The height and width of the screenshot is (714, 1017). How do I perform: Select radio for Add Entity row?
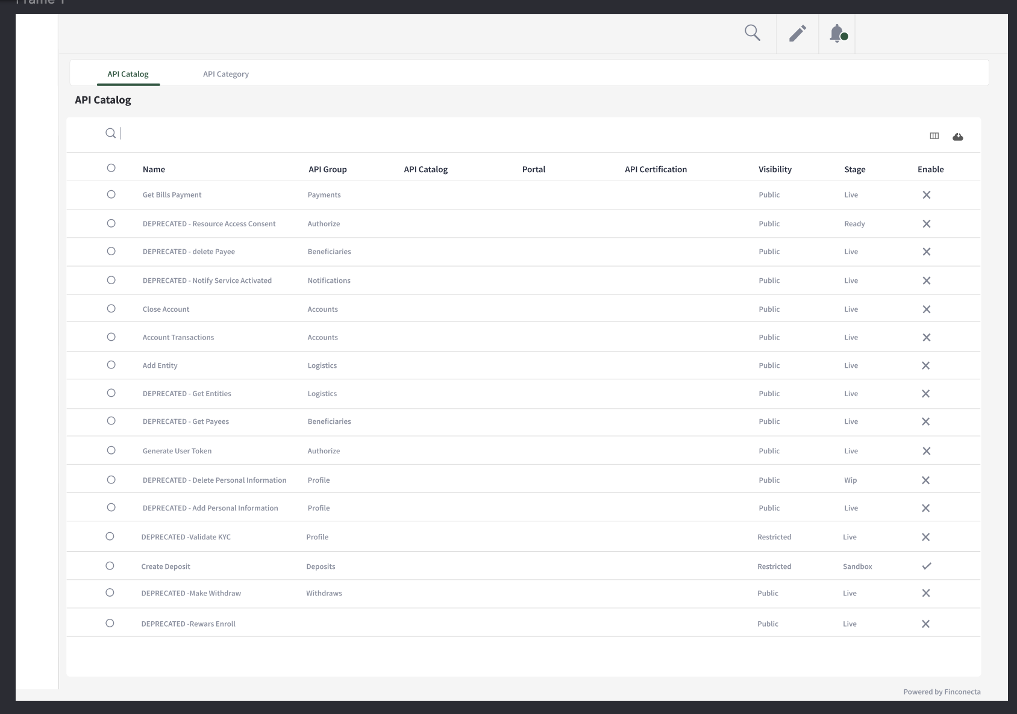coord(111,365)
